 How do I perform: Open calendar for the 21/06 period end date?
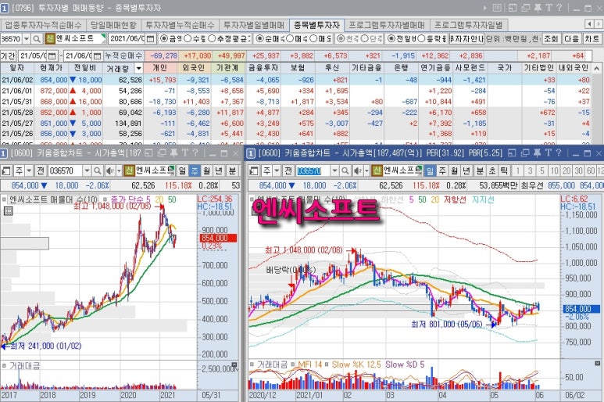click(97, 56)
